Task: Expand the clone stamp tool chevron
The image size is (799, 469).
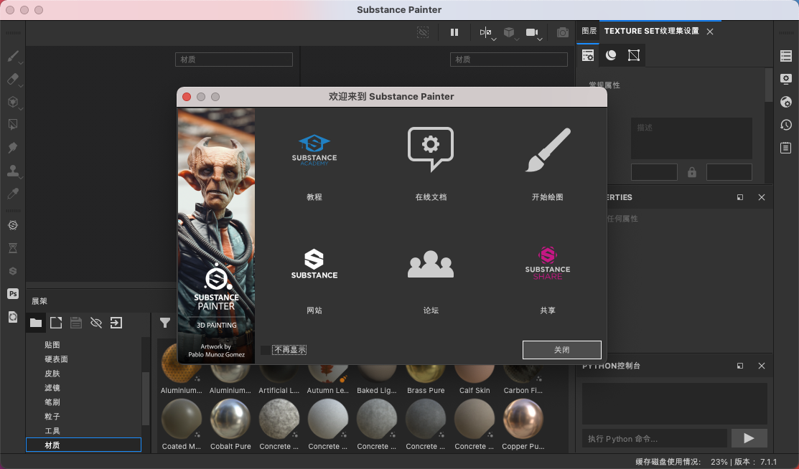Action: (x=21, y=178)
